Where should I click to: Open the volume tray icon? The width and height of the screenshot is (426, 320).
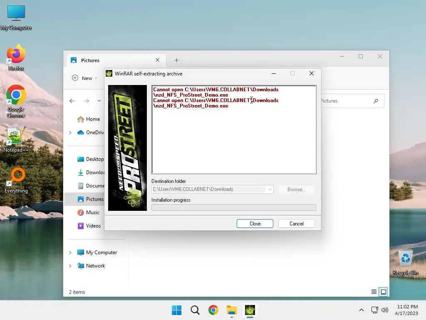(x=385, y=310)
